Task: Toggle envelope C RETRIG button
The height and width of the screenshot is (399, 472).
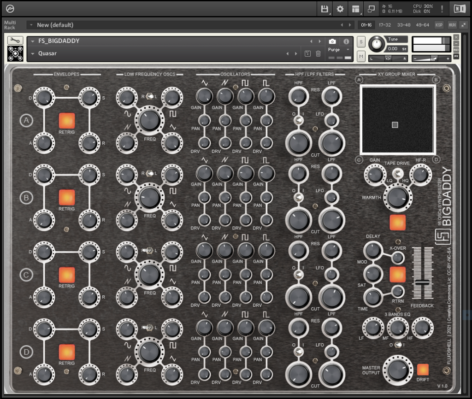Action: (66, 275)
